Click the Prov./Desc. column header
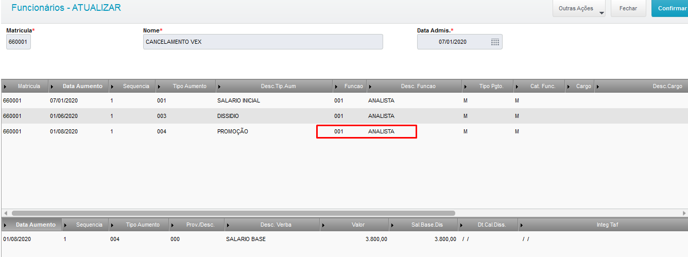 tap(197, 225)
